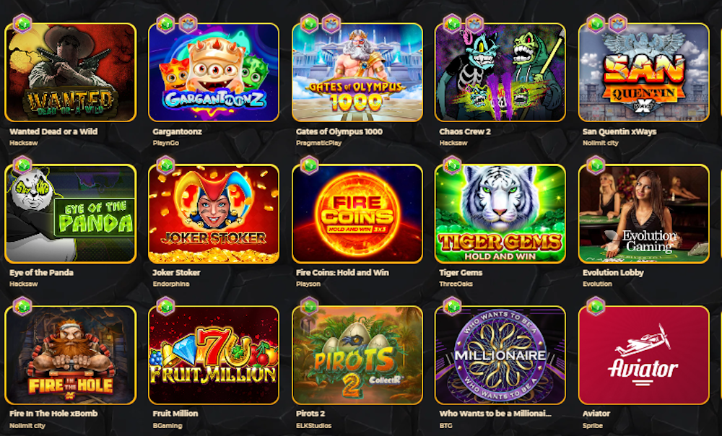Click the Chaos Crew 2 title link
The height and width of the screenshot is (436, 722).
pyautogui.click(x=464, y=131)
